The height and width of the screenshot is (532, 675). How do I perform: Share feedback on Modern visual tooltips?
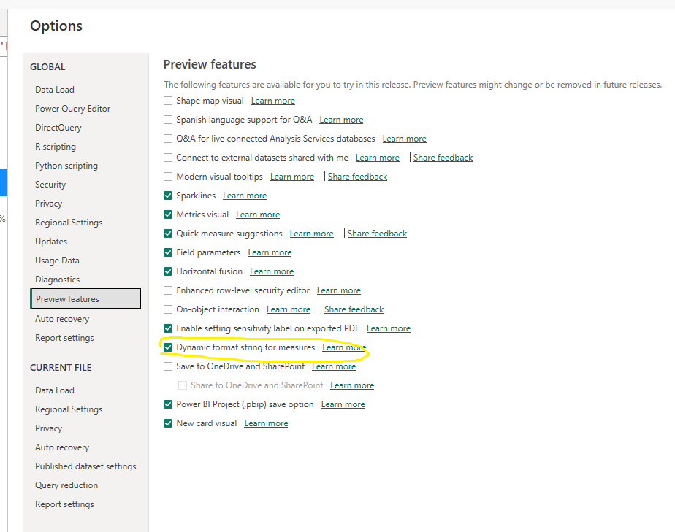(358, 177)
